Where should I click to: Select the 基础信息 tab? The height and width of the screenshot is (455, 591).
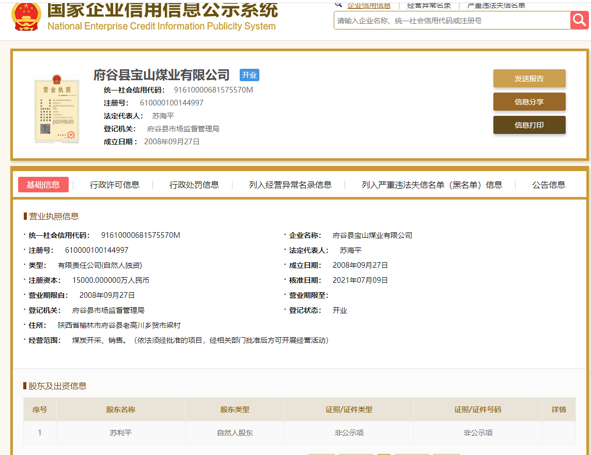click(x=43, y=185)
